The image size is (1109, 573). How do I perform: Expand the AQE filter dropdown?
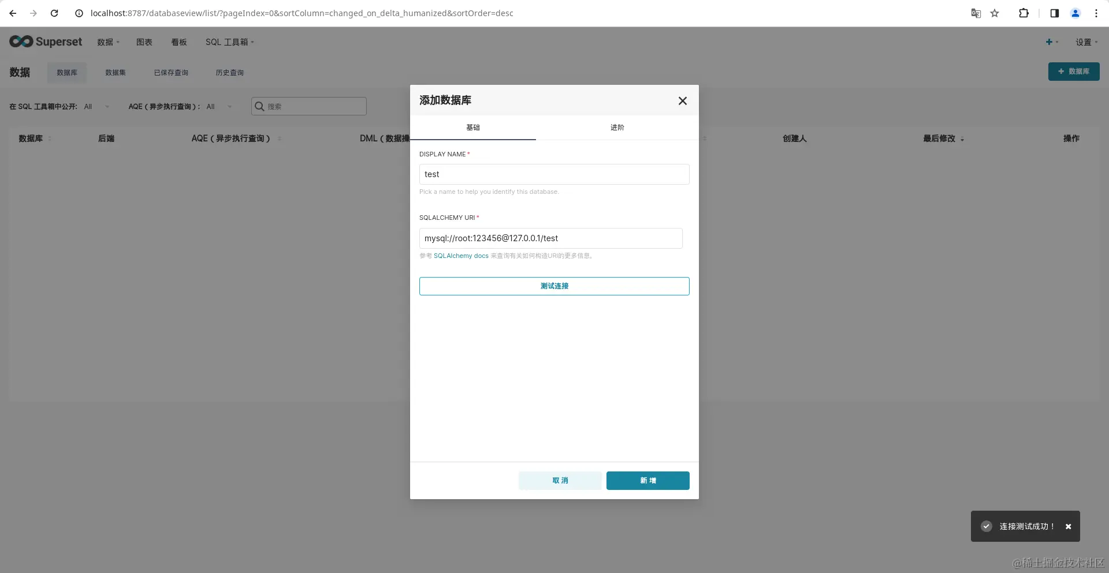click(219, 107)
